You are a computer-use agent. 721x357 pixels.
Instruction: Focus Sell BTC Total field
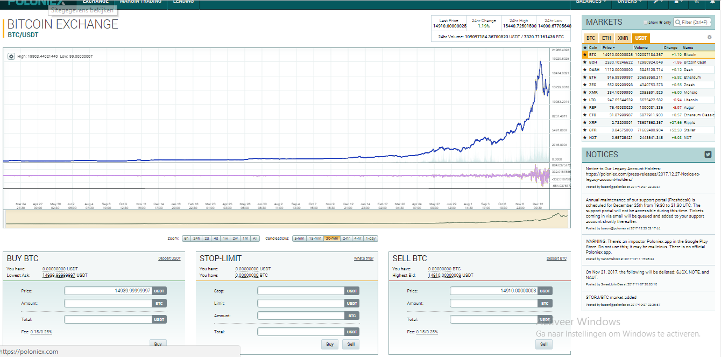494,319
